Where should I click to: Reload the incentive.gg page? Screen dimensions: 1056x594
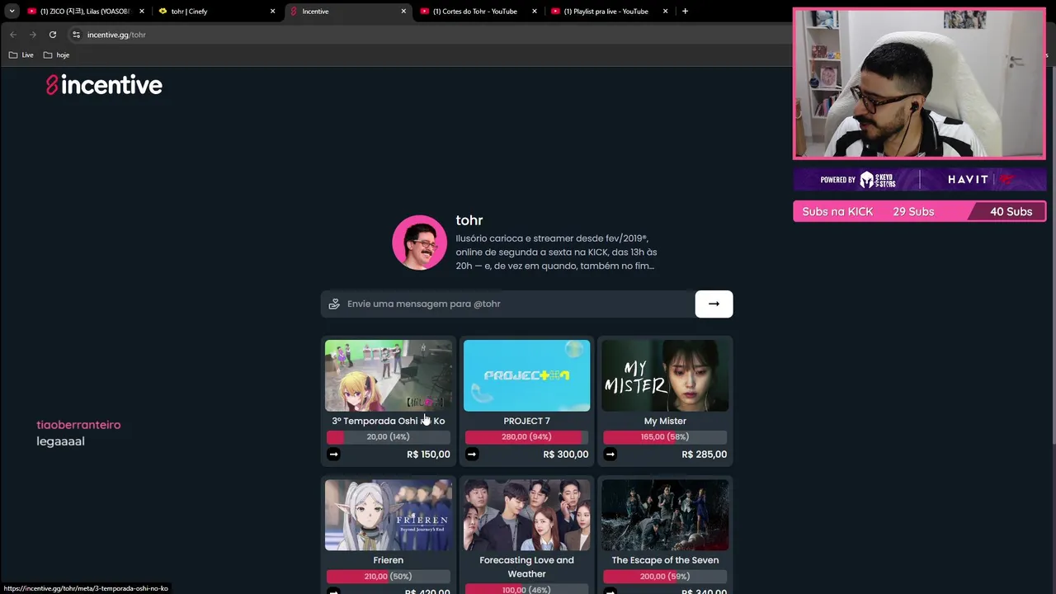coord(53,35)
